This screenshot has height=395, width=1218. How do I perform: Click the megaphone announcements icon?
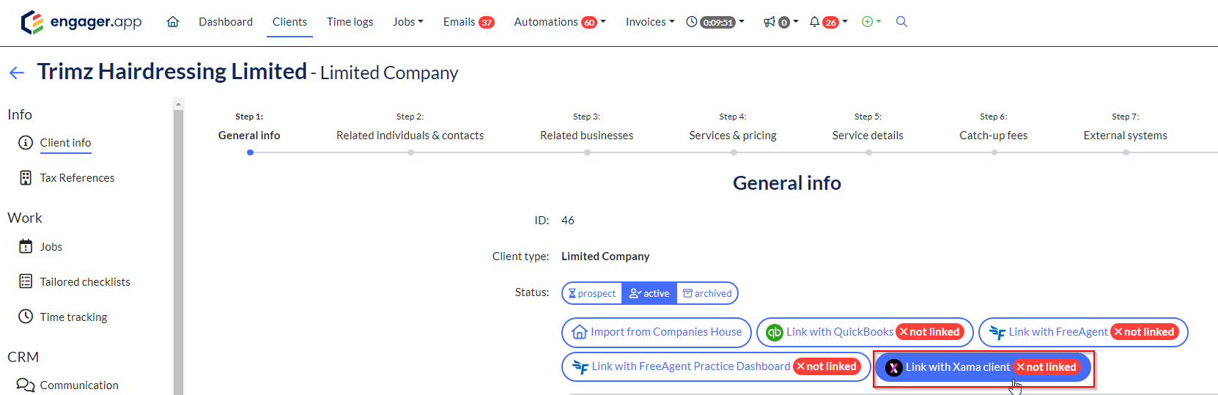point(769,22)
